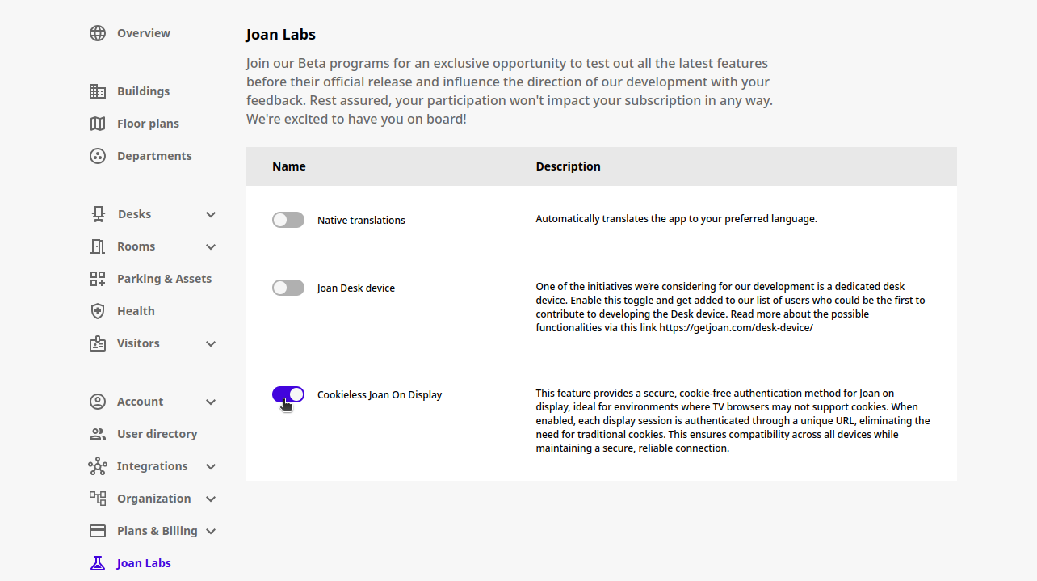The image size is (1037, 581).
Task: Click the Parking & Assets icon
Action: coord(98,279)
